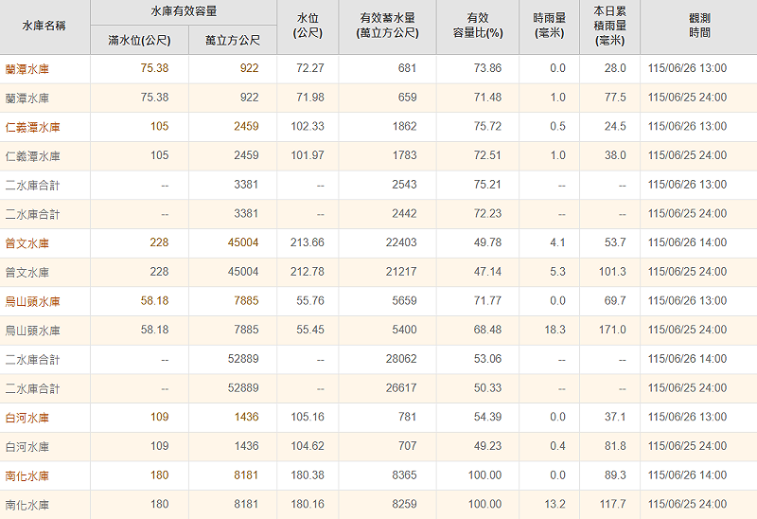
Task: Open the orange 烏山頭水庫 link
Action: [32, 301]
